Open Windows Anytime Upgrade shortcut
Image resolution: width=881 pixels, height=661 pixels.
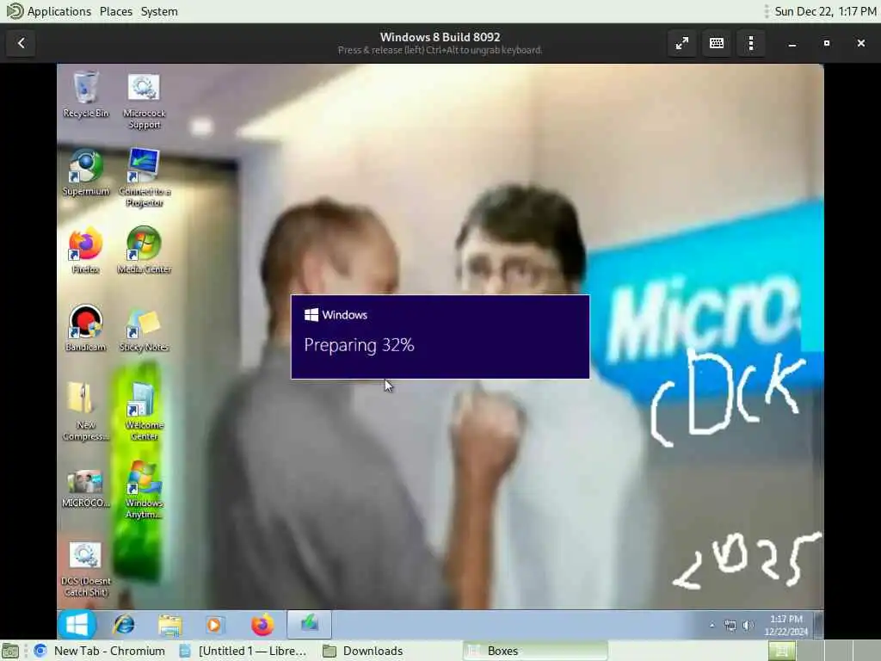click(x=145, y=490)
